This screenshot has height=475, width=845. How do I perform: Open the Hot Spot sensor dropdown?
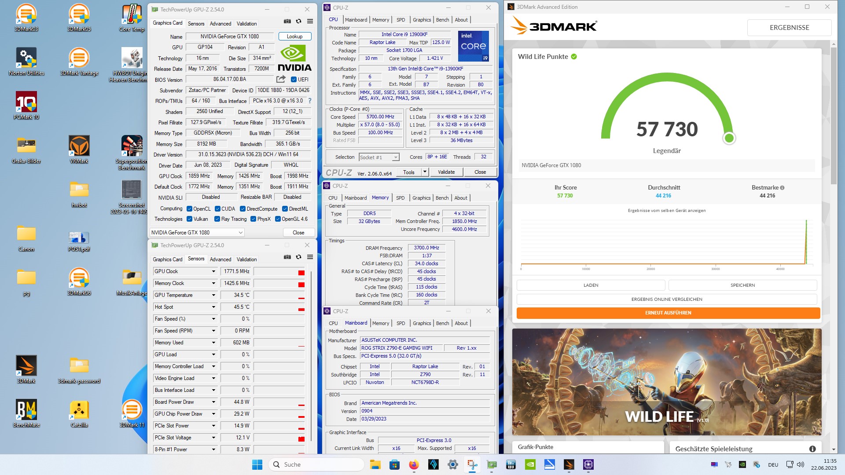pos(214,307)
